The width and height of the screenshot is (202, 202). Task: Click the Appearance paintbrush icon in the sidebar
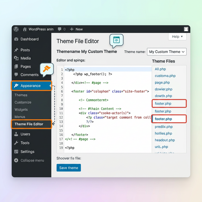tap(16, 86)
